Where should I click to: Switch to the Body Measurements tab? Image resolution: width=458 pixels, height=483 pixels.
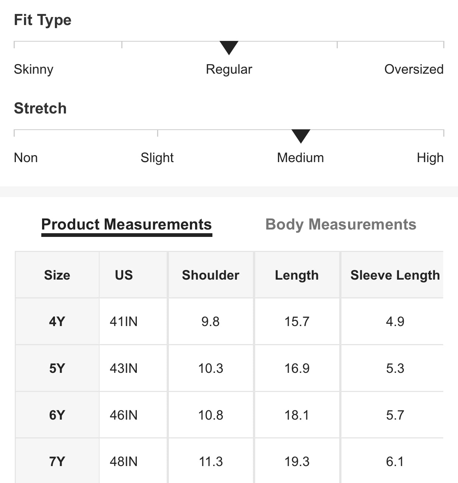coord(340,224)
